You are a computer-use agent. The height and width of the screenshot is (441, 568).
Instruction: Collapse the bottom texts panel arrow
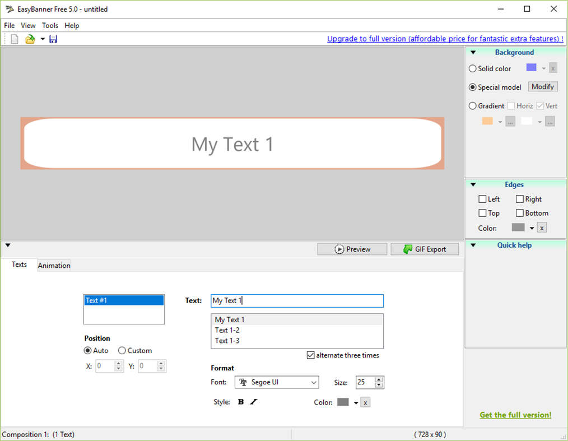pyautogui.click(x=8, y=245)
